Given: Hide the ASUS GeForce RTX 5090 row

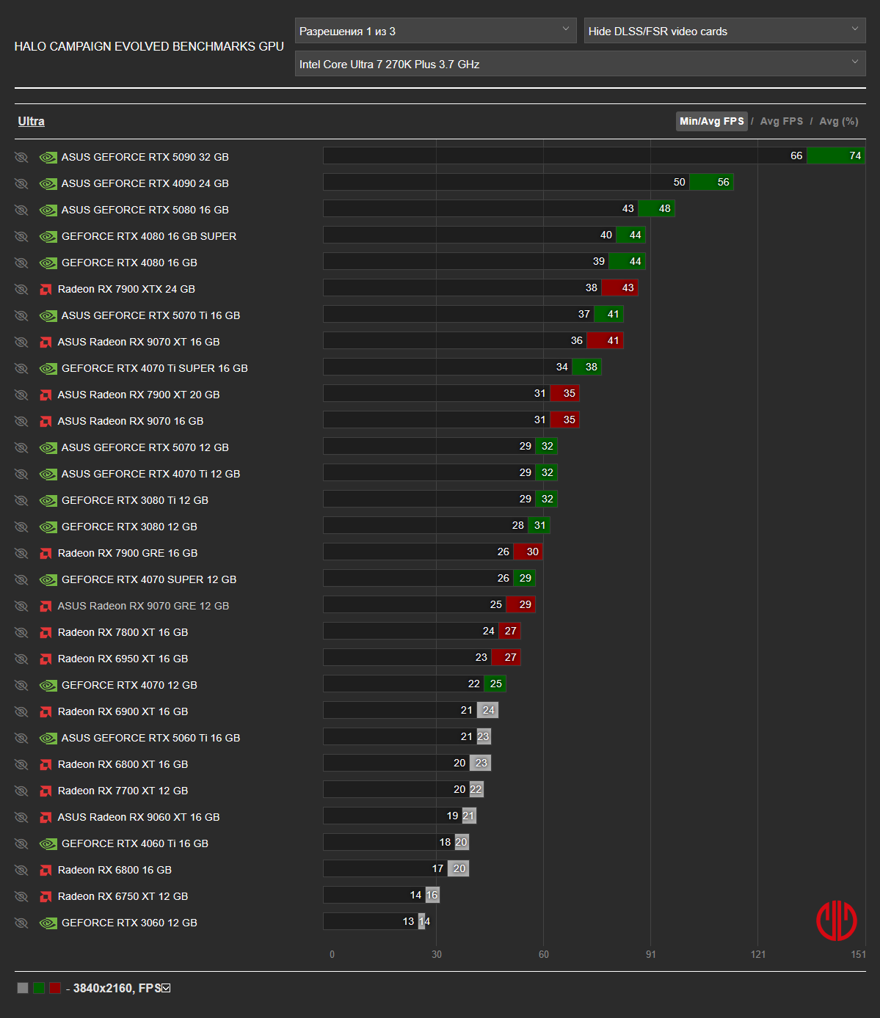Looking at the screenshot, I should pyautogui.click(x=21, y=157).
